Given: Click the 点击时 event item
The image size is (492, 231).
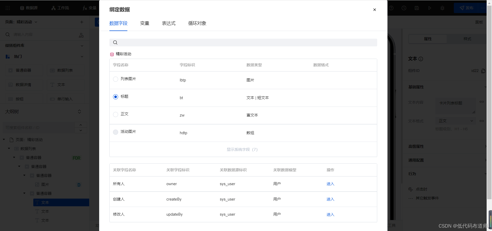Looking at the screenshot, I should (x=418, y=189).
